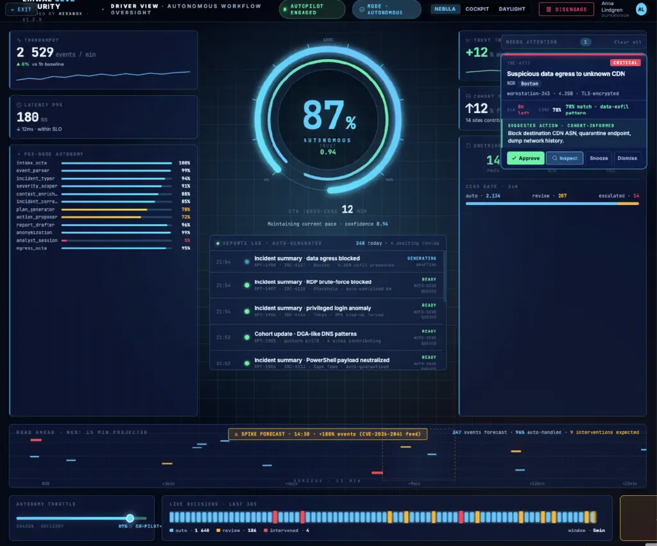Adjust the Autonomy Throttle slider handle
This screenshot has height=546, width=657.
click(x=130, y=518)
